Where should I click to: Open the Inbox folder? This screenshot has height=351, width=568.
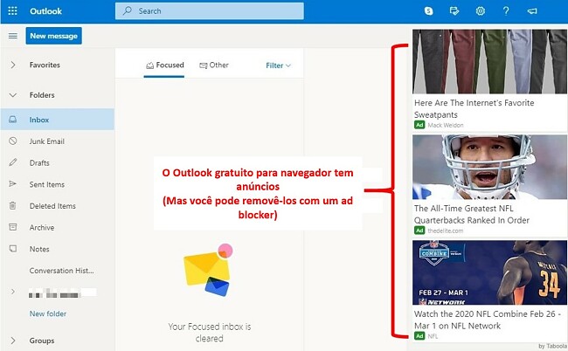[x=57, y=120]
